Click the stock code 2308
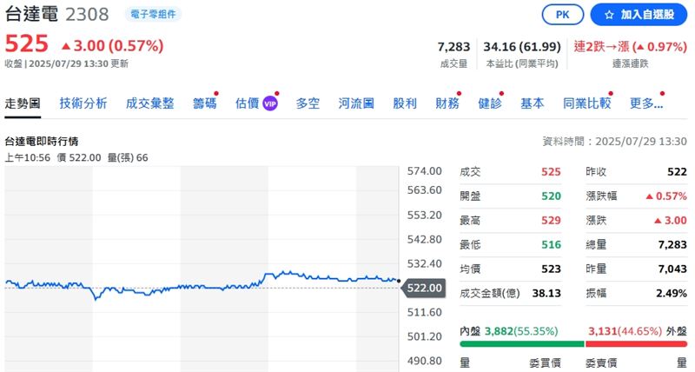 pos(87,15)
